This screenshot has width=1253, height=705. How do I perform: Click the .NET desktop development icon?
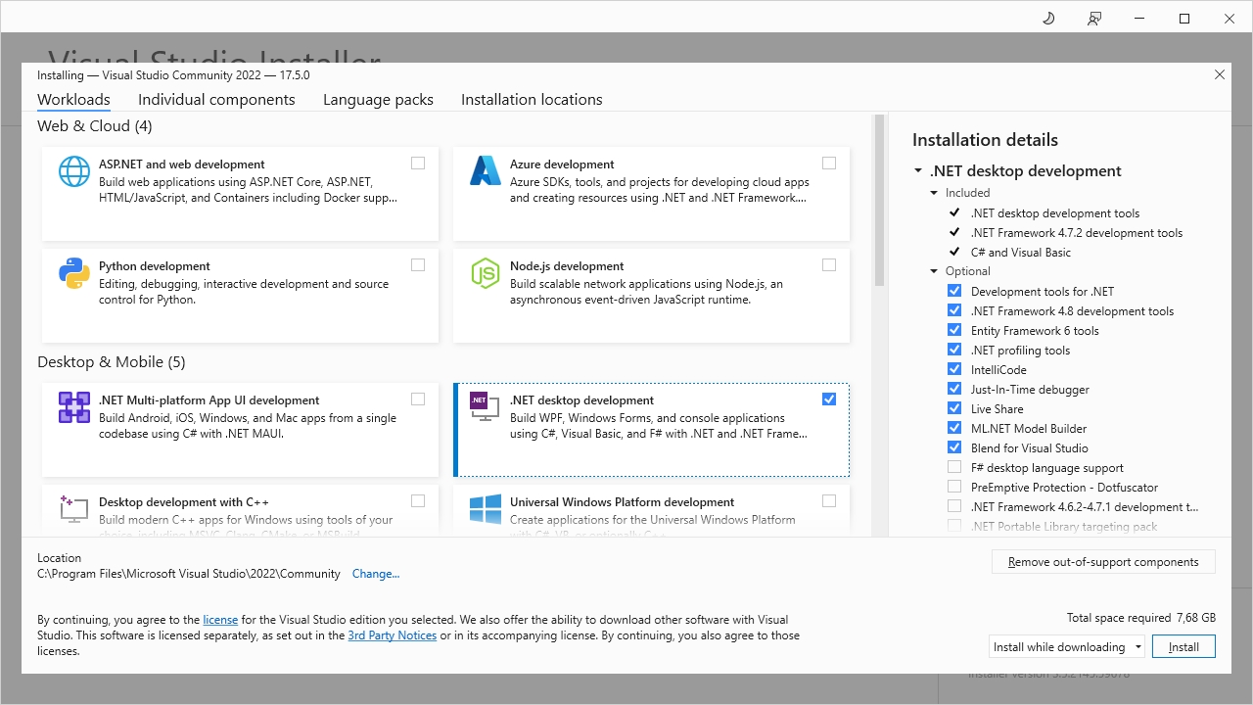coord(486,407)
